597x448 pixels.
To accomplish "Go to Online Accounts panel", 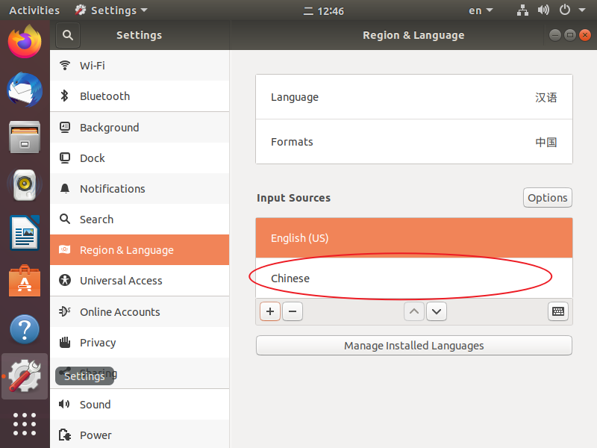I will pyautogui.click(x=140, y=311).
